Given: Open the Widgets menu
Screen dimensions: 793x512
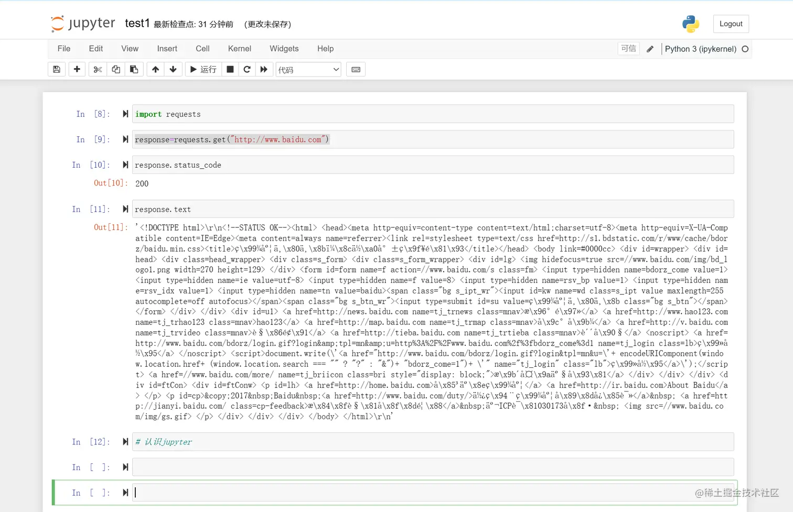Looking at the screenshot, I should (x=284, y=49).
